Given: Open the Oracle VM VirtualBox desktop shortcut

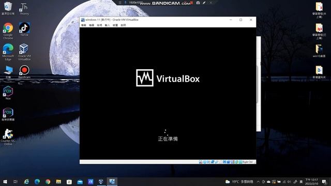Looking at the screenshot, I should 24,52.
